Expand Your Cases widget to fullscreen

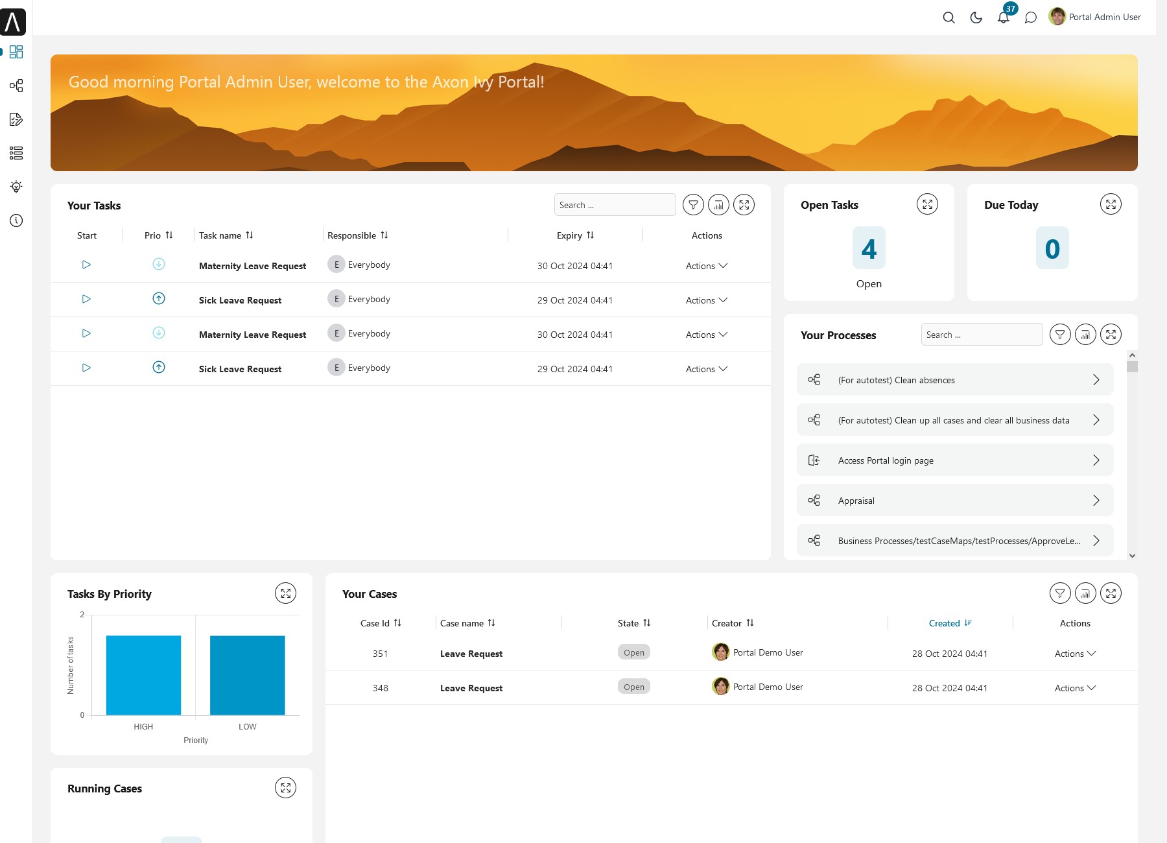[1111, 593]
